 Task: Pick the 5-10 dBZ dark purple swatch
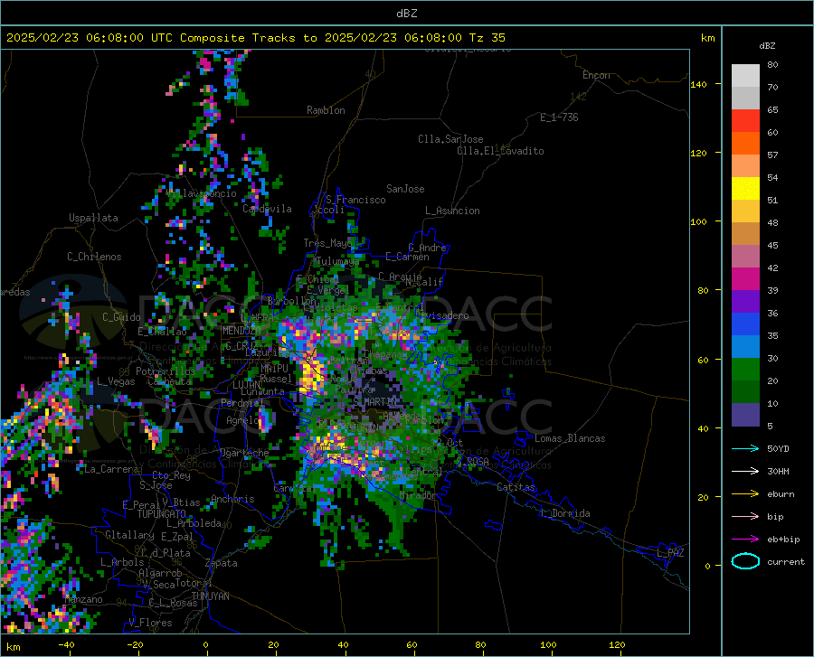point(745,415)
